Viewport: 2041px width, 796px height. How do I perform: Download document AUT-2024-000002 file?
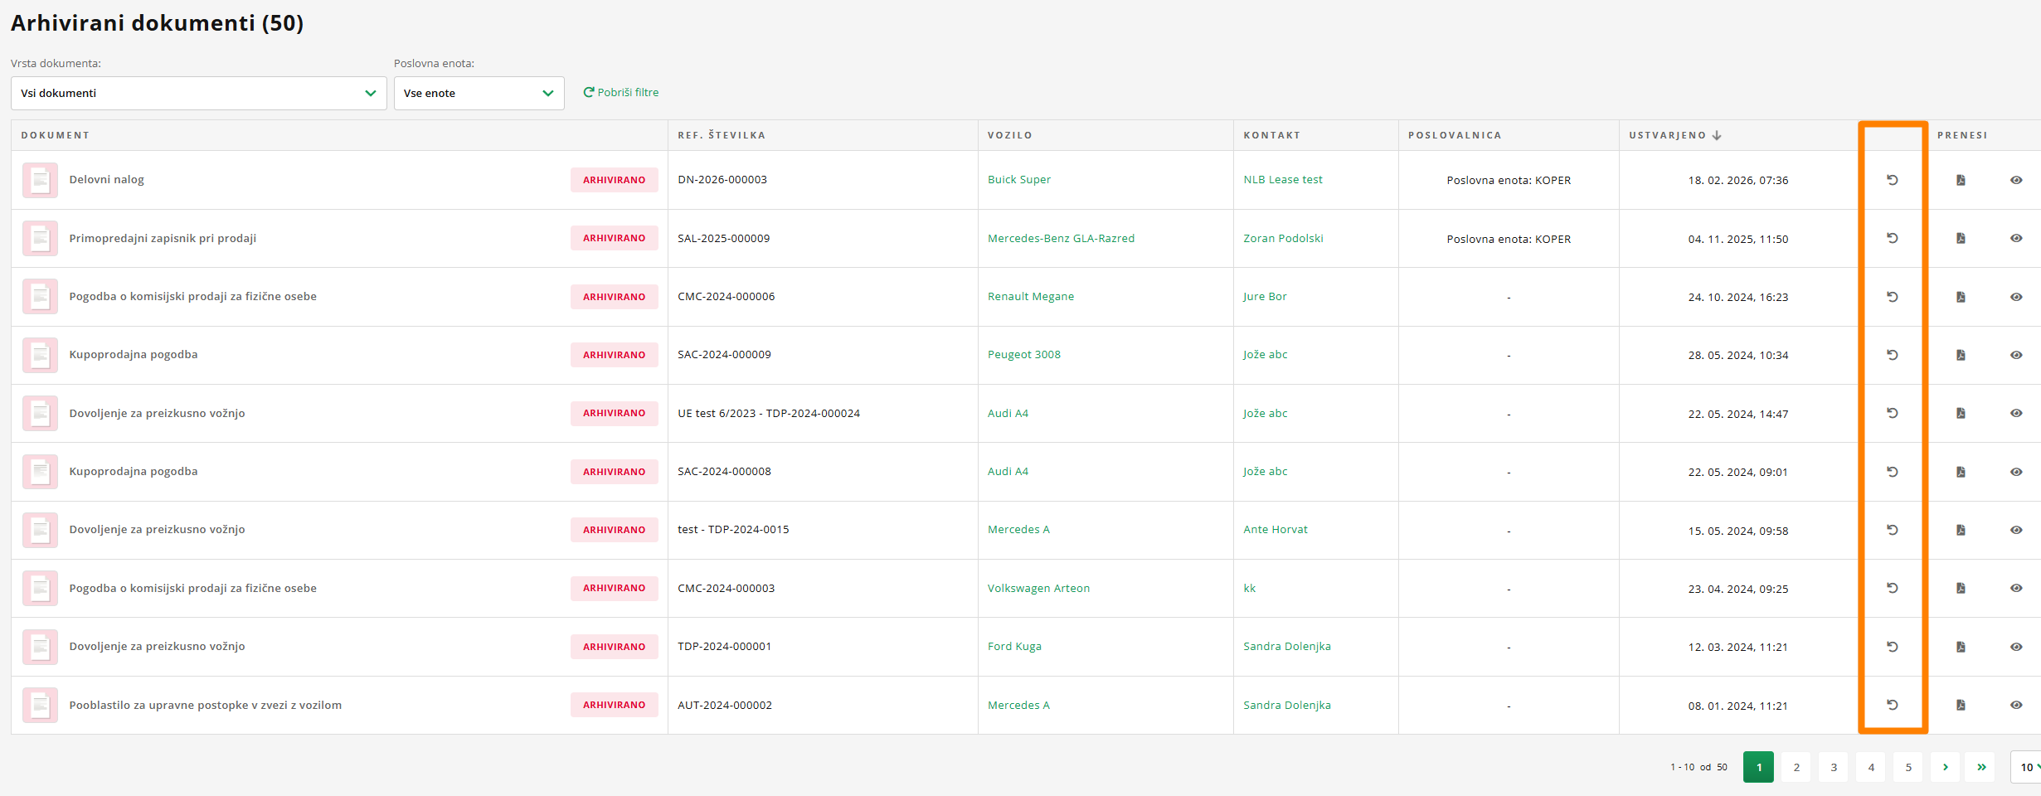(x=1961, y=705)
